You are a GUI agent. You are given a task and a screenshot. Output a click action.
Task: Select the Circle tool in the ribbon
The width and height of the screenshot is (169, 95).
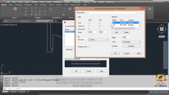point(15,9)
